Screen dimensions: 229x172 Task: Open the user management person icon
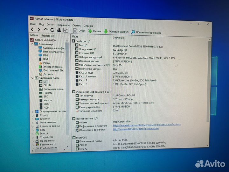click(59, 30)
